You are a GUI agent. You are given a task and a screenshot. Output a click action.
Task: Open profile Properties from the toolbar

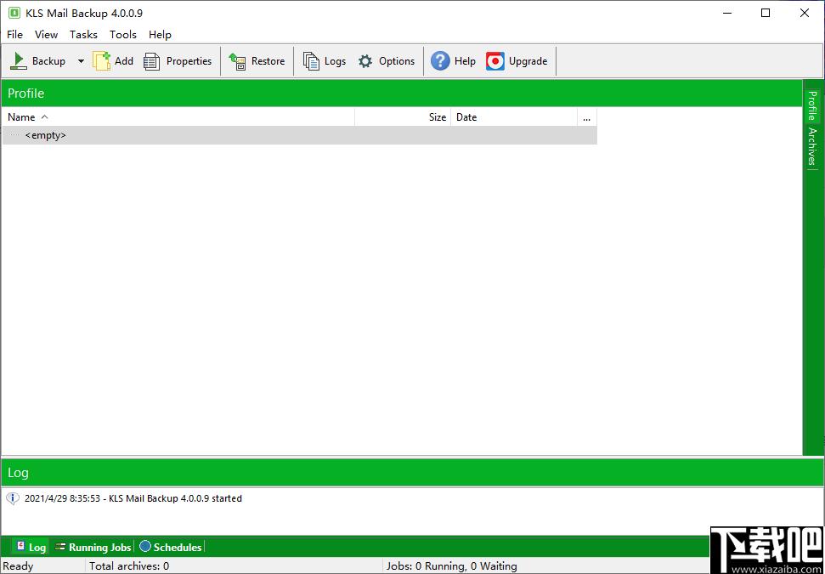pyautogui.click(x=178, y=61)
